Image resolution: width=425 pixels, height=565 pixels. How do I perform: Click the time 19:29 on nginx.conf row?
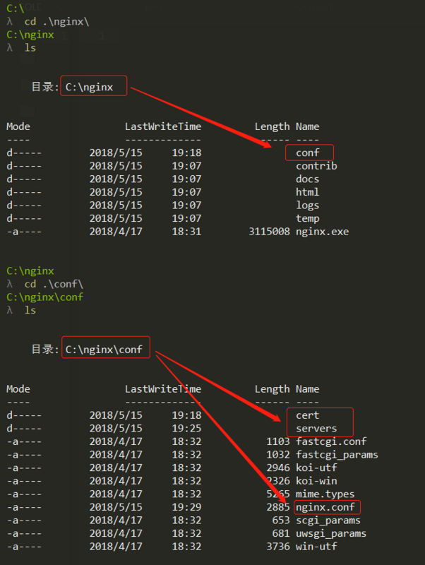[186, 507]
